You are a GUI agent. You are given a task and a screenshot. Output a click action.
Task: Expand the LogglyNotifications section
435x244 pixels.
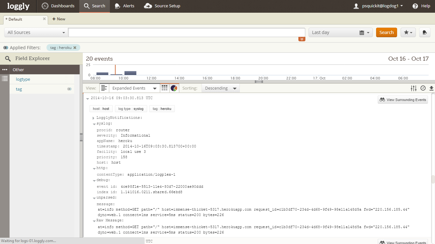[93, 118]
